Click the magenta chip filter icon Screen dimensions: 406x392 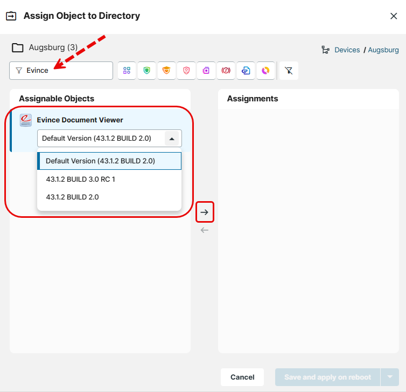[206, 71]
